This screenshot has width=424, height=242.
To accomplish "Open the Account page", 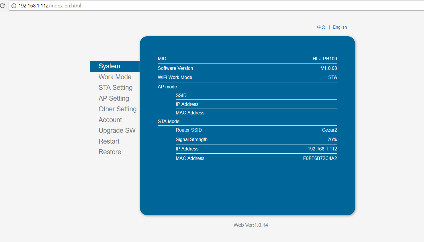I will coord(110,120).
